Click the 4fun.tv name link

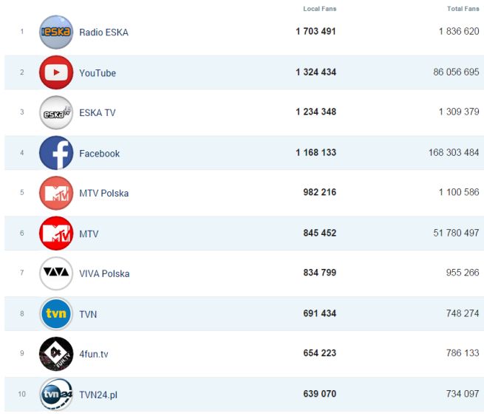click(x=94, y=355)
